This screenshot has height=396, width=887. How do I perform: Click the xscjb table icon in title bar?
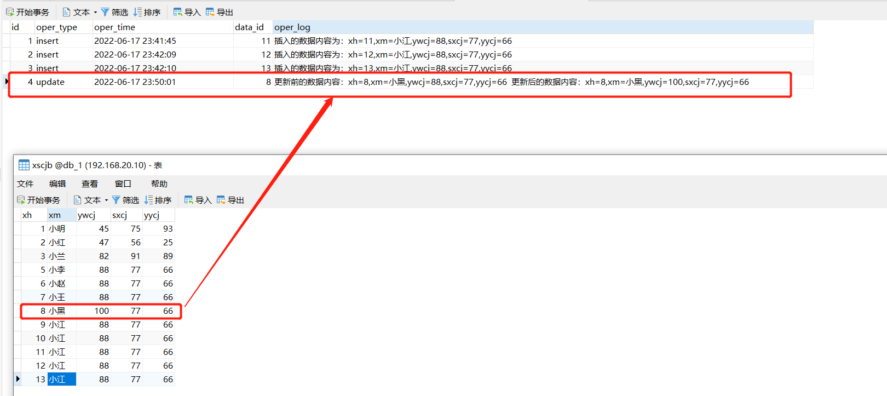point(24,165)
